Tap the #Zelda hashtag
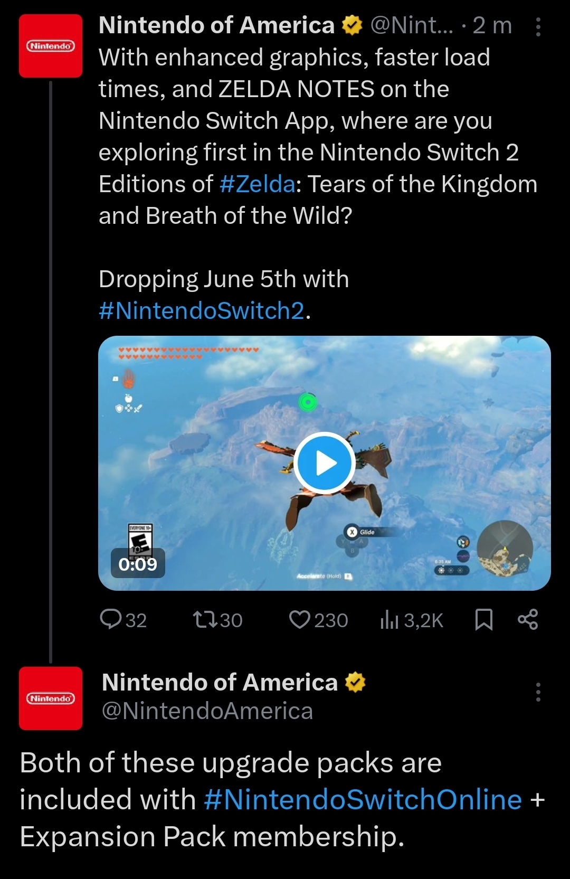 click(257, 184)
